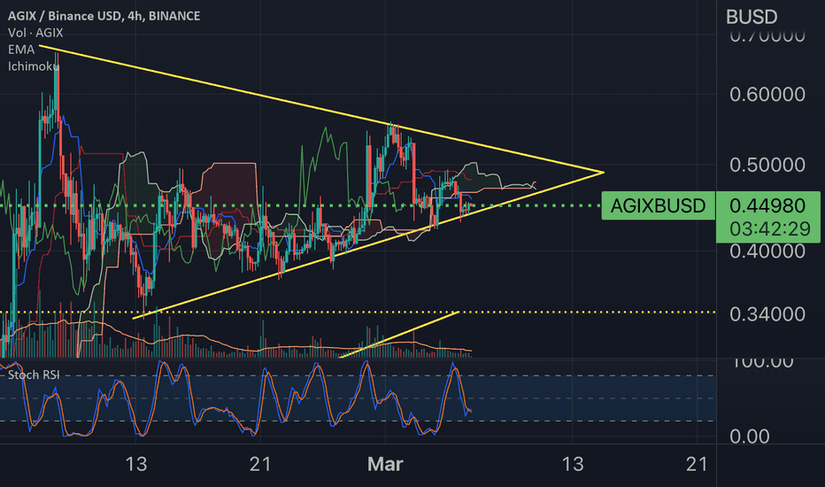This screenshot has width=825, height=487.
Task: Click the Mar date label on time axis
Action: point(385,464)
